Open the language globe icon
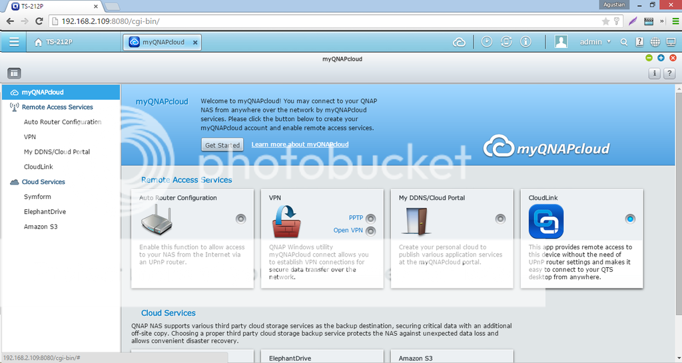The image size is (682, 363). [x=655, y=42]
